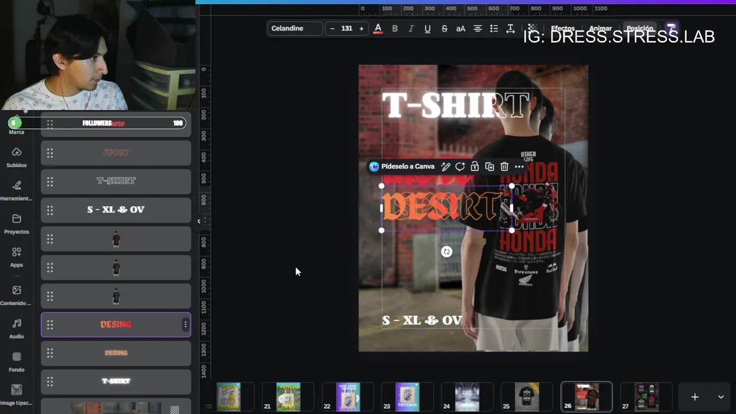Open the Efectos menu
736x414 pixels.
562,28
